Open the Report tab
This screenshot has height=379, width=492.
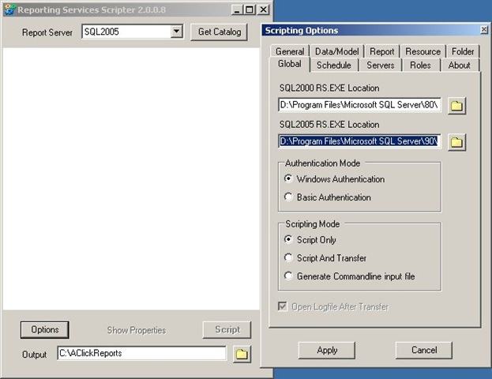(381, 51)
